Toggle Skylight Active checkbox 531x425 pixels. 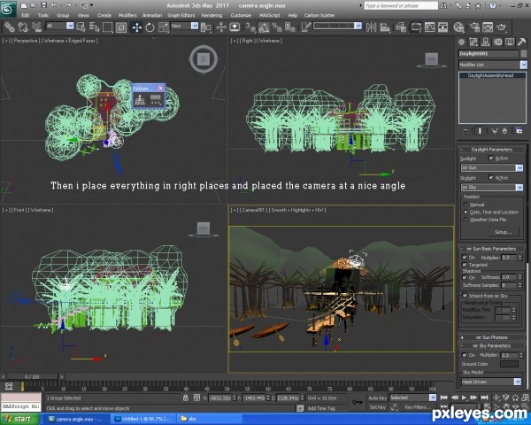(x=490, y=177)
